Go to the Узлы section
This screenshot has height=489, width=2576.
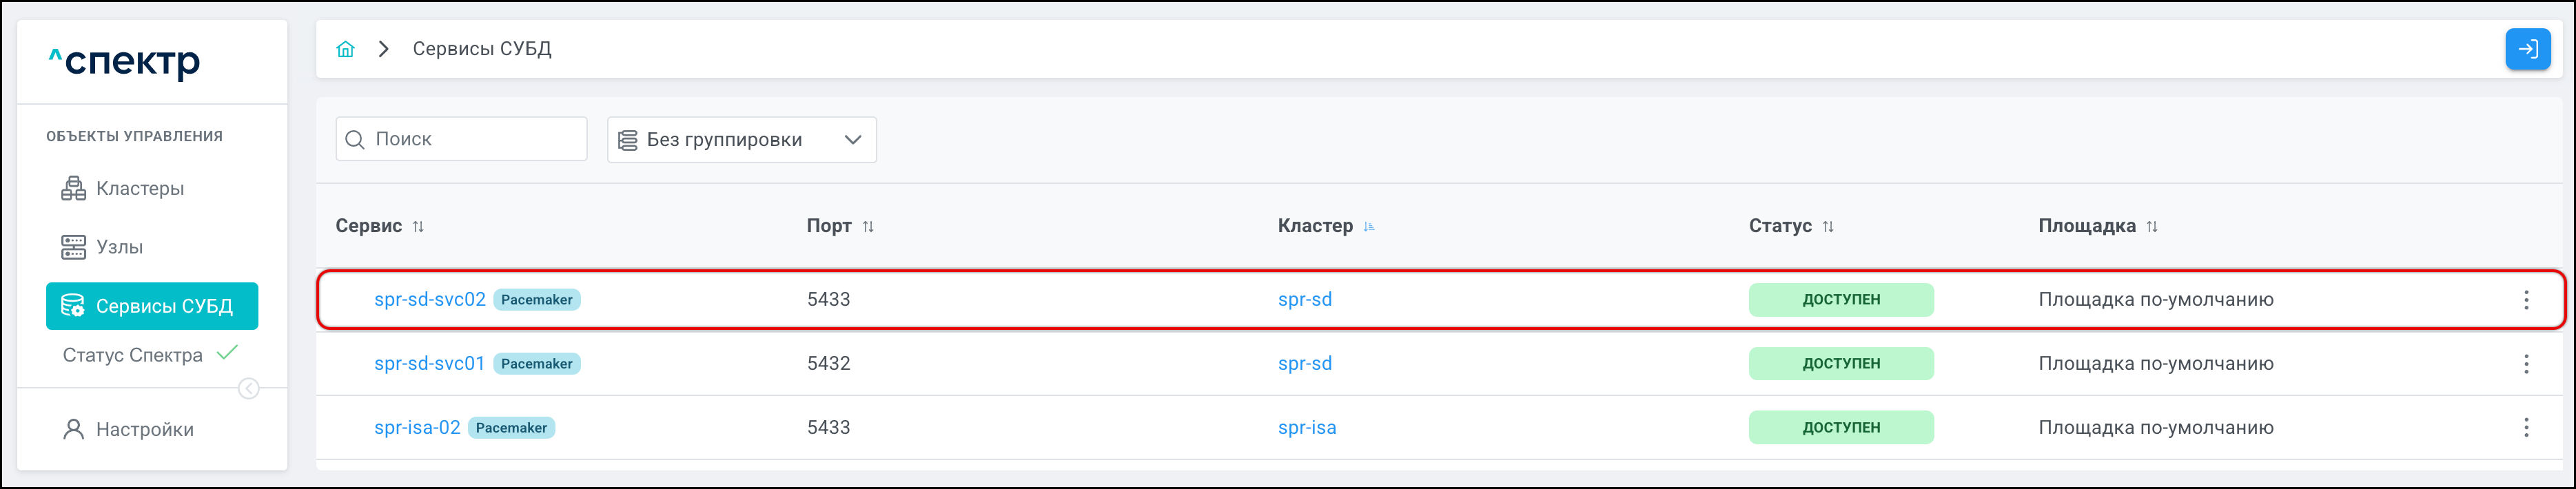[119, 247]
